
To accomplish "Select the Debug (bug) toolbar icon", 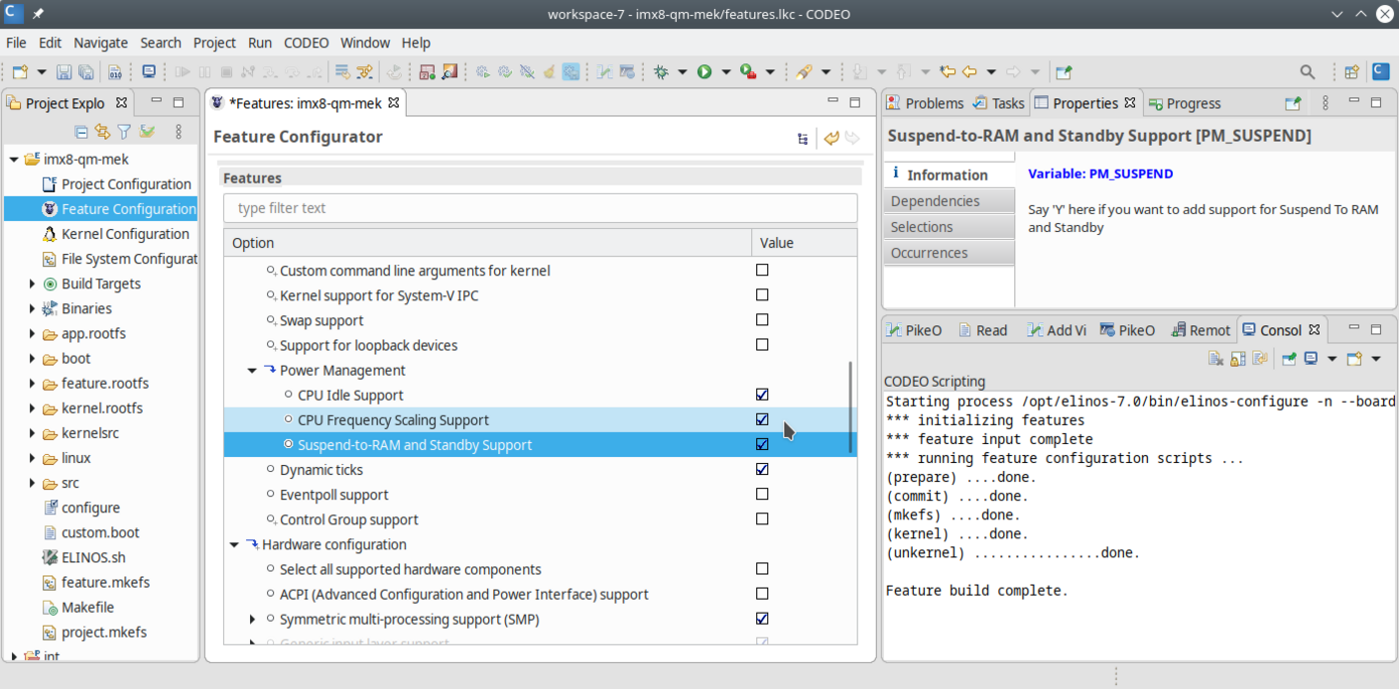I will 662,70.
